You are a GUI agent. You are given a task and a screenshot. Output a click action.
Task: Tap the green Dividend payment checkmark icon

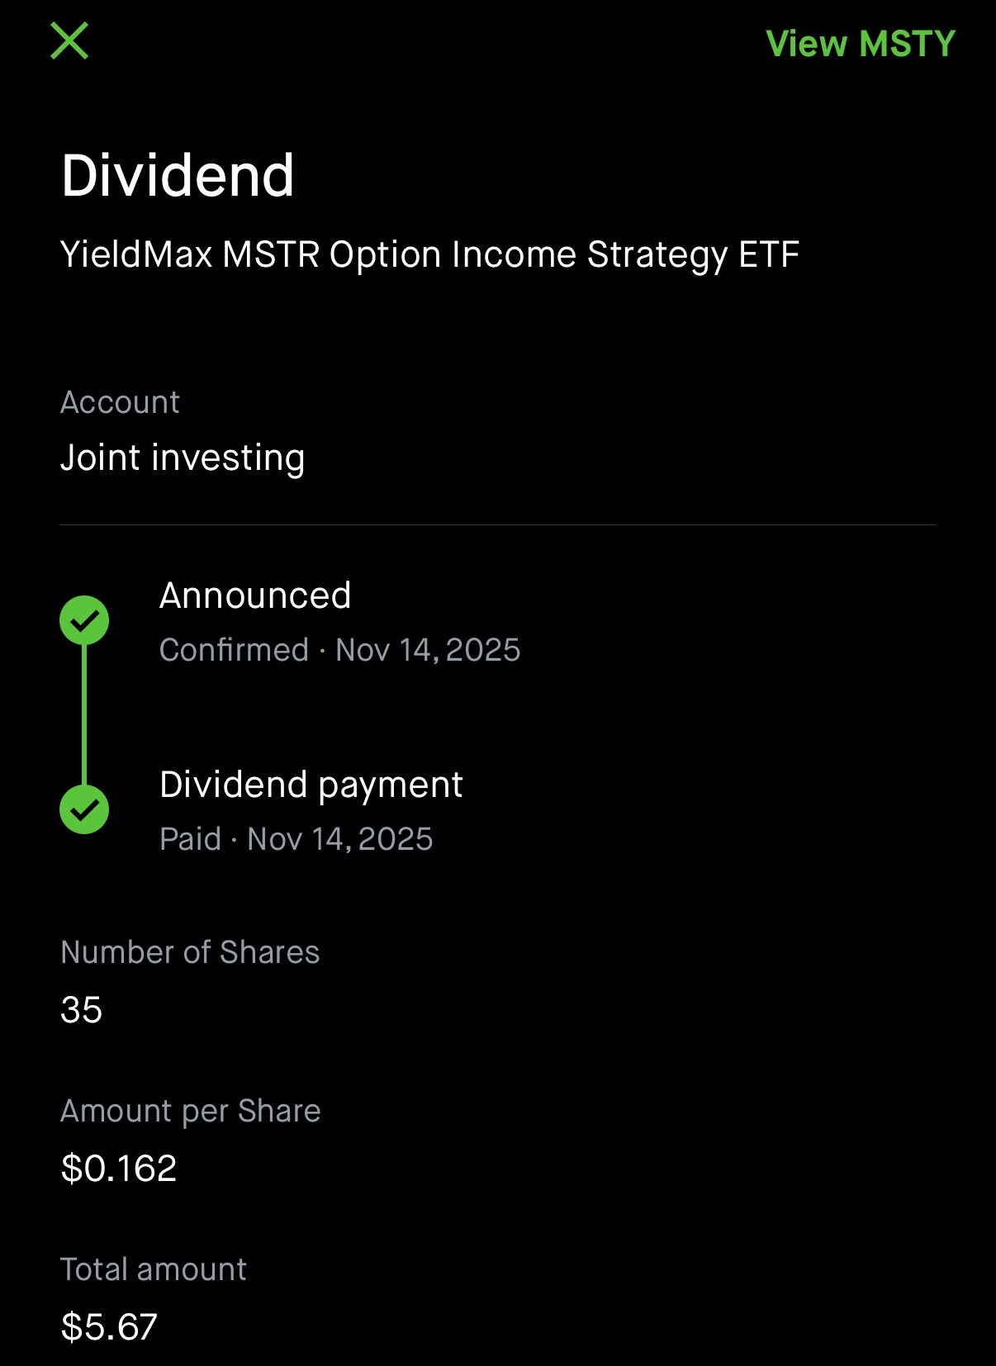tap(84, 809)
